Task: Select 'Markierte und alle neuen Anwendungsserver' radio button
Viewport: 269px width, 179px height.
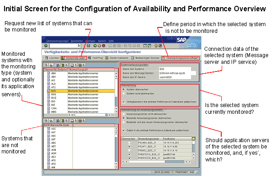Action: (123, 122)
